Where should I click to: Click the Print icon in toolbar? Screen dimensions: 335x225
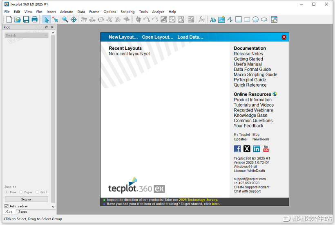click(x=35, y=20)
